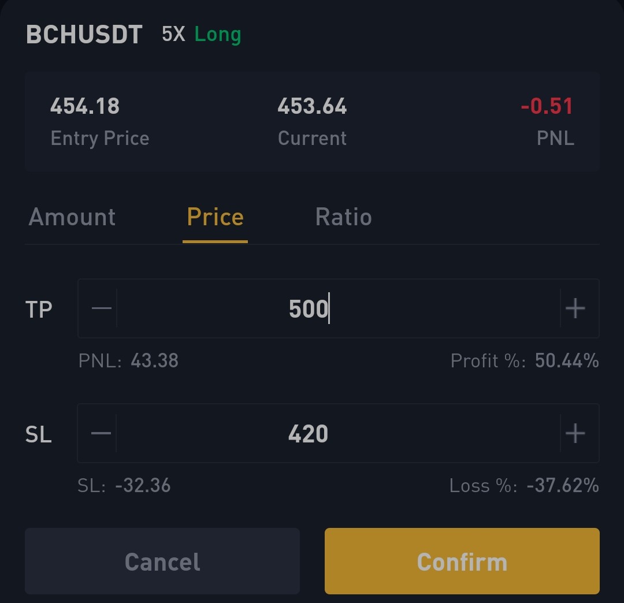
Task: Click the TP PNL 43.38 readout
Action: point(128,361)
